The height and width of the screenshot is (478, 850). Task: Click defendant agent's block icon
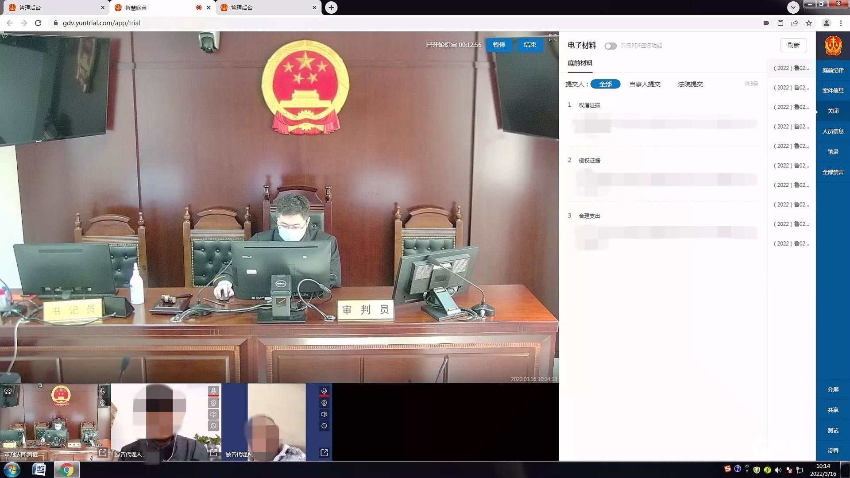coord(324,426)
